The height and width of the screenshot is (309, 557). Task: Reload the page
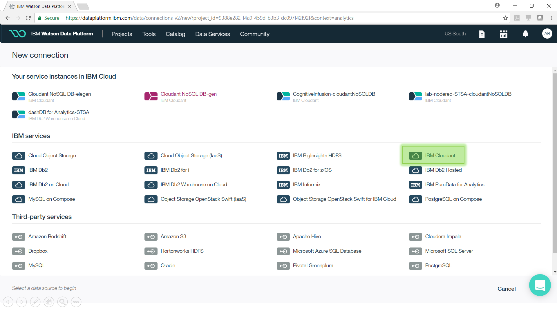pos(28,18)
